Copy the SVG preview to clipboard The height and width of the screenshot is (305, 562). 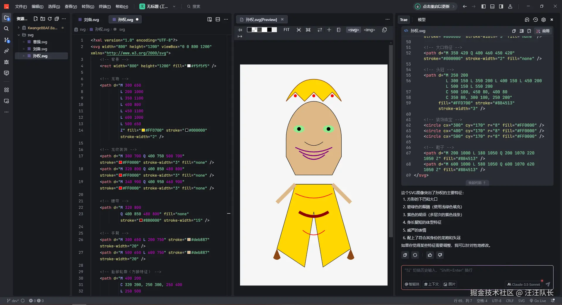[384, 30]
